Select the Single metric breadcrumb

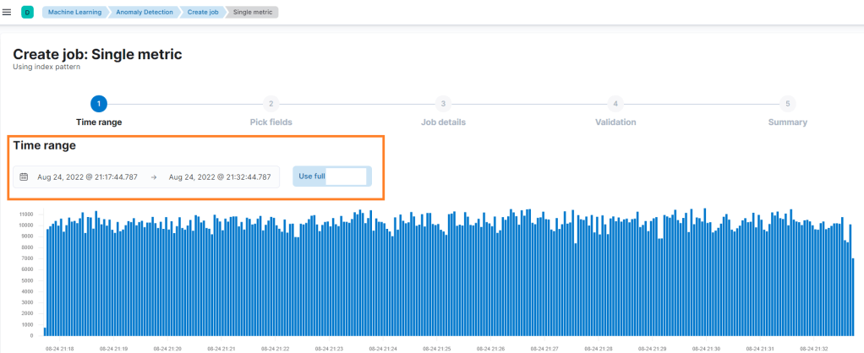(x=255, y=12)
